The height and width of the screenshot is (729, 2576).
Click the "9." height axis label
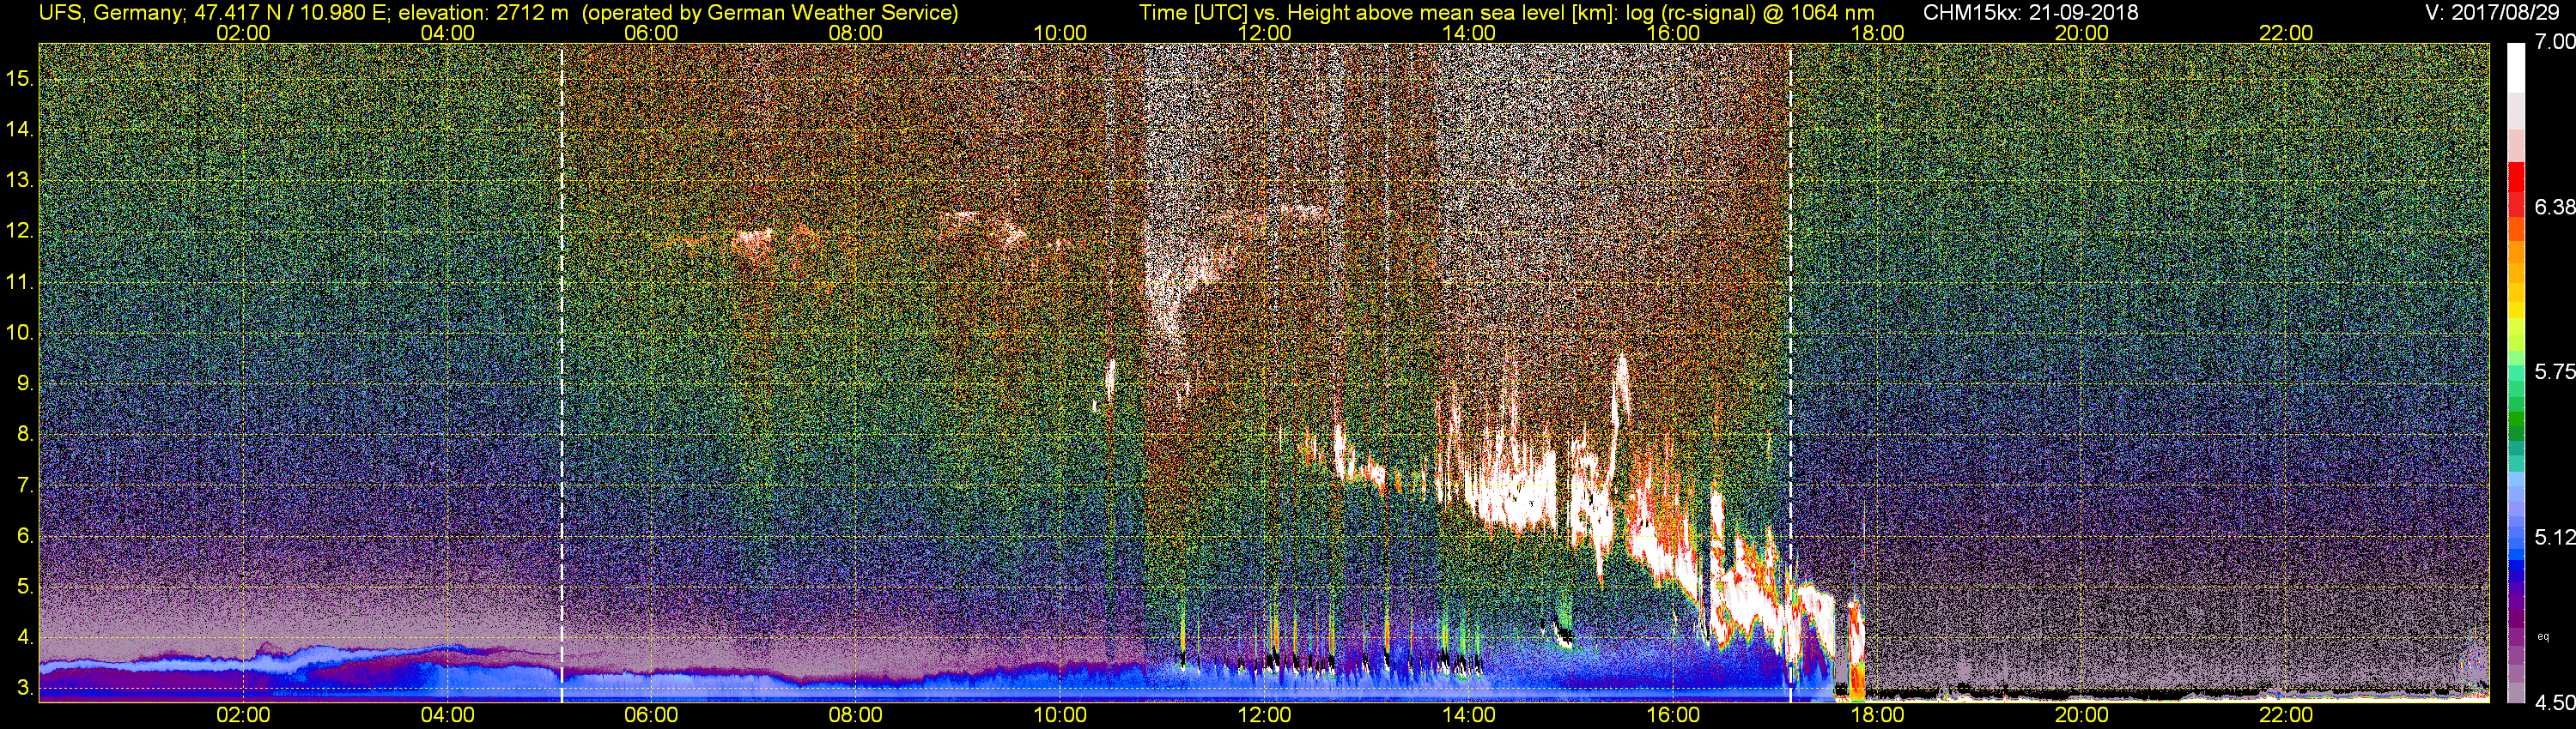click(25, 383)
